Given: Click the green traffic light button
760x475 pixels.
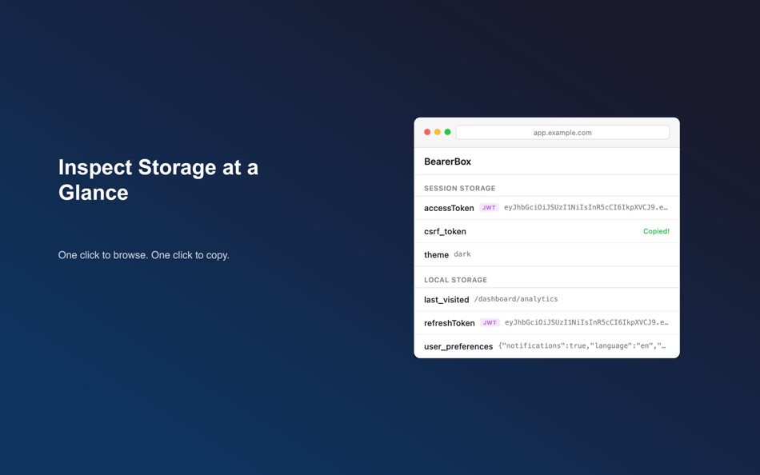Looking at the screenshot, I should pyautogui.click(x=447, y=131).
